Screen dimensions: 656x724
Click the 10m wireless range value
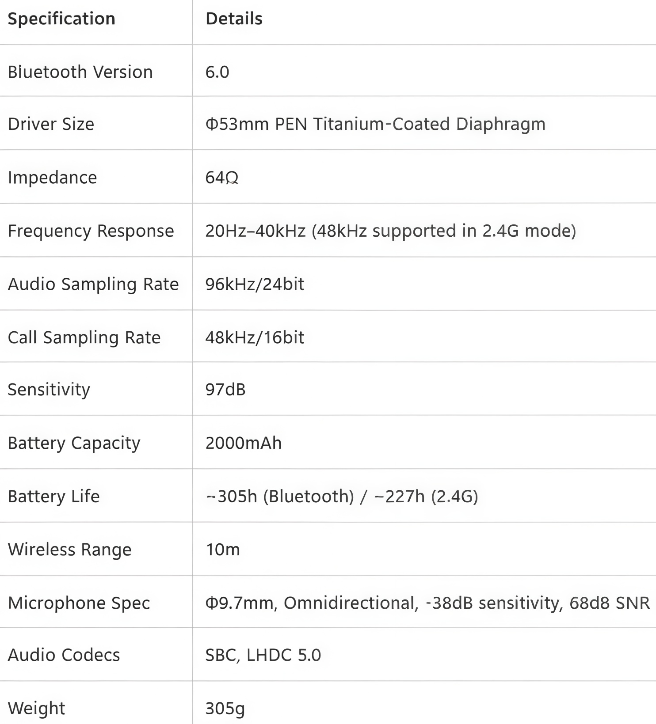(x=223, y=550)
